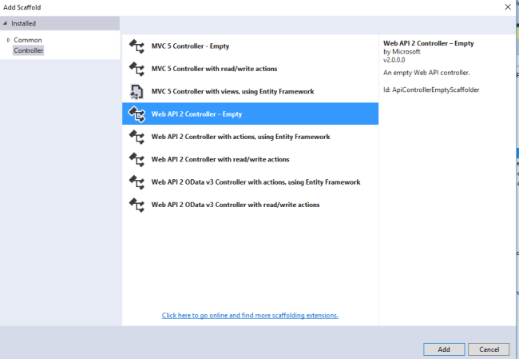Click the 'by Microsoft' publisher text
519x359 pixels.
tap(402, 52)
